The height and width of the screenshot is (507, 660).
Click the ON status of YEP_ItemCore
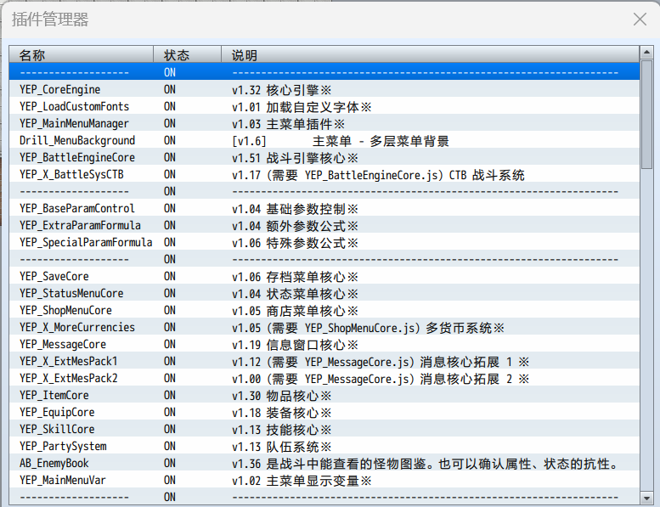tap(170, 396)
